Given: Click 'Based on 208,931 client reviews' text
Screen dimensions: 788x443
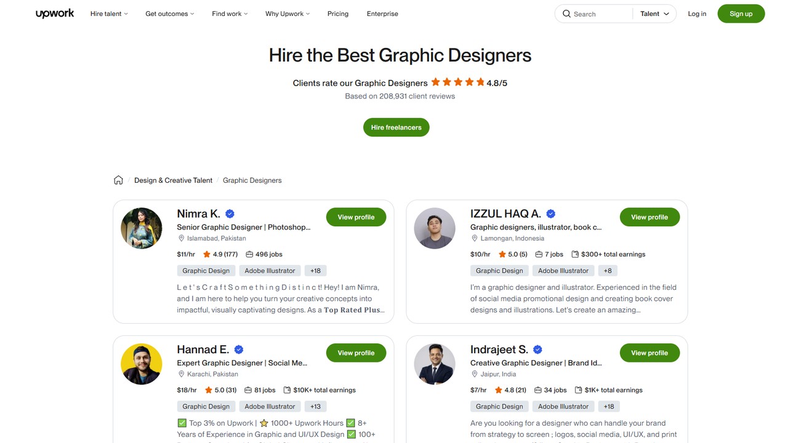Looking at the screenshot, I should coord(400,96).
